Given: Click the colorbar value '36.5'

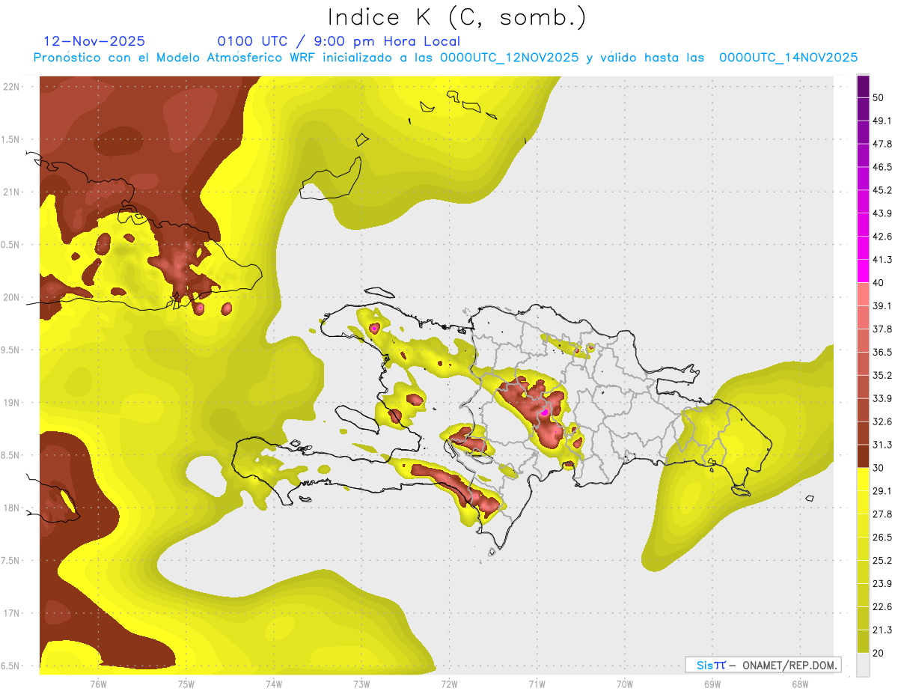Looking at the screenshot, I should (x=882, y=352).
